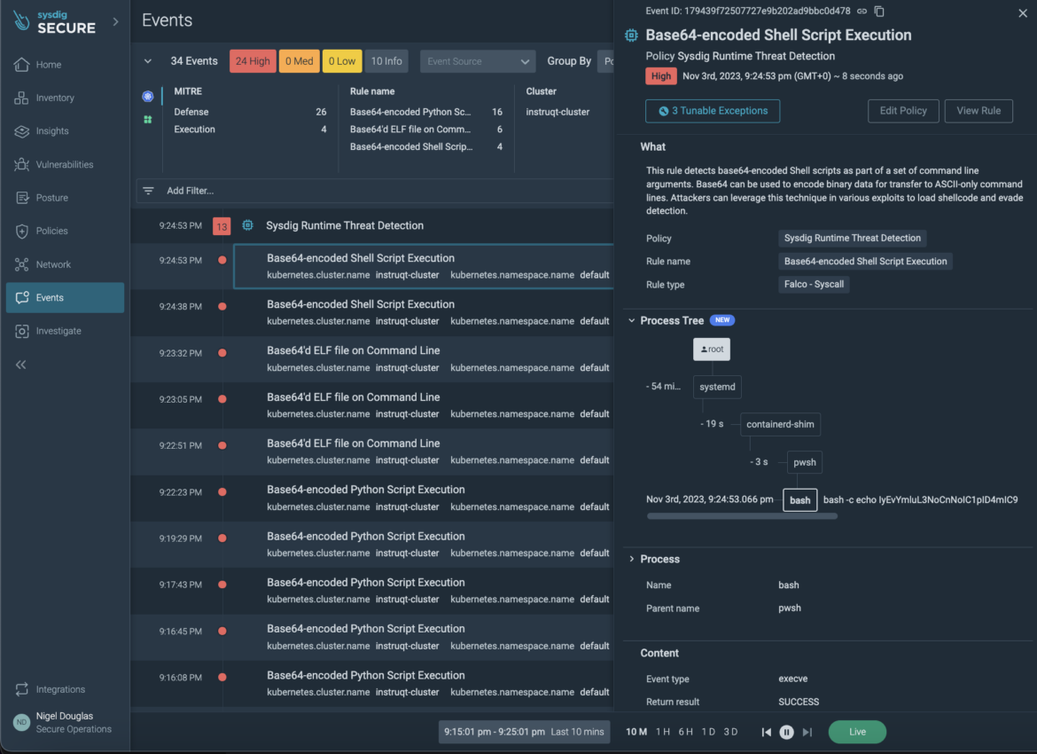Click the Edit Policy button
Viewport: 1037px width, 754px height.
pos(903,111)
